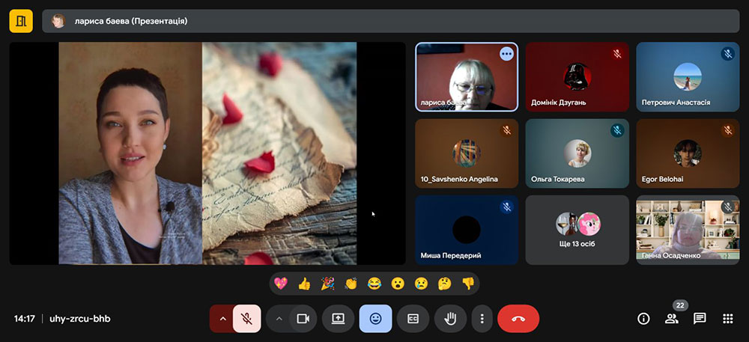The height and width of the screenshot is (342, 749).
Task: Click the present screen icon
Action: click(x=338, y=318)
